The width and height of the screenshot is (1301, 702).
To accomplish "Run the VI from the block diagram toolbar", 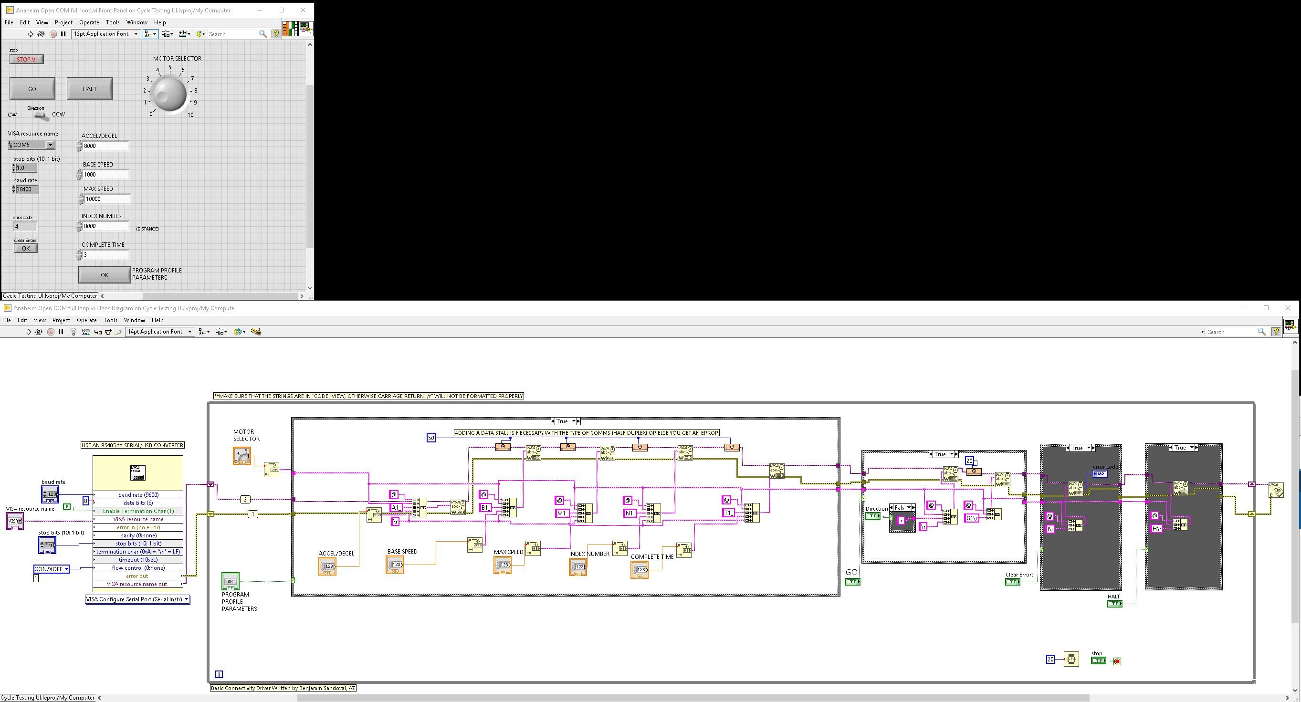I will (x=28, y=332).
